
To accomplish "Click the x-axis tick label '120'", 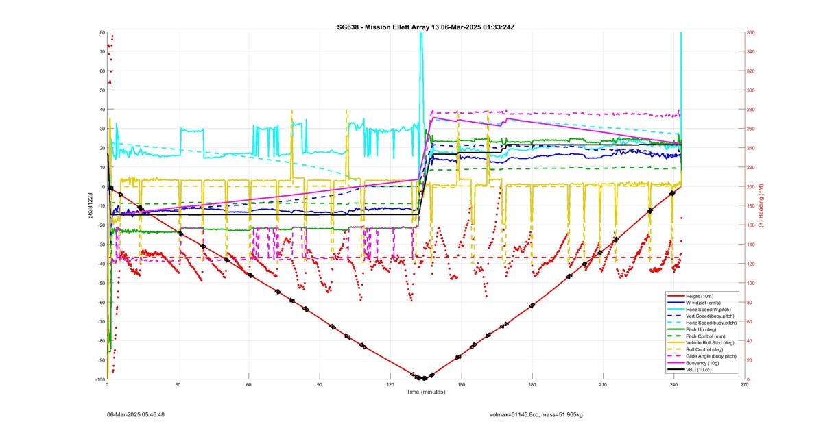I will click(390, 385).
